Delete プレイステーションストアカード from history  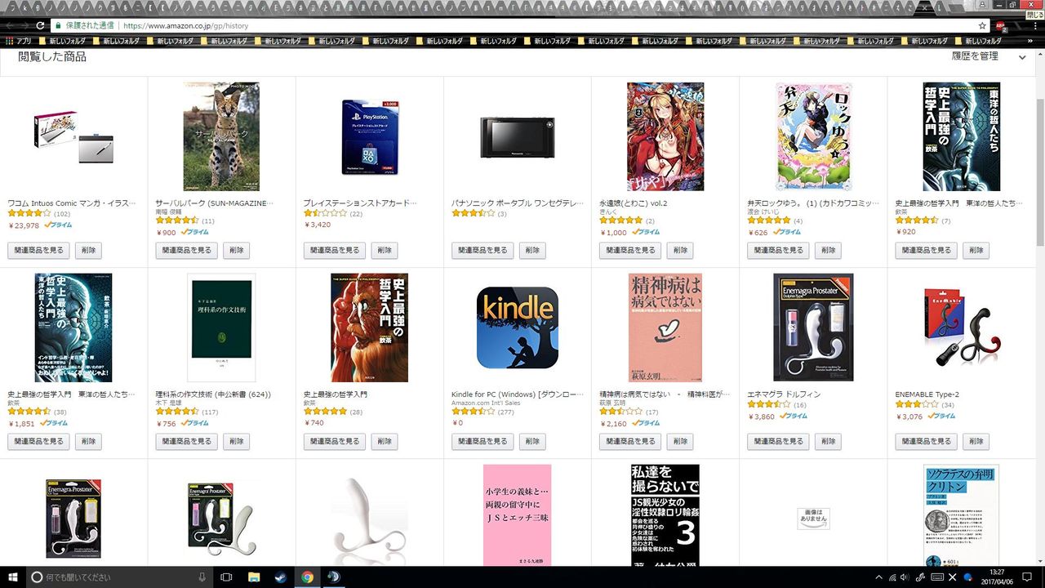tap(385, 251)
